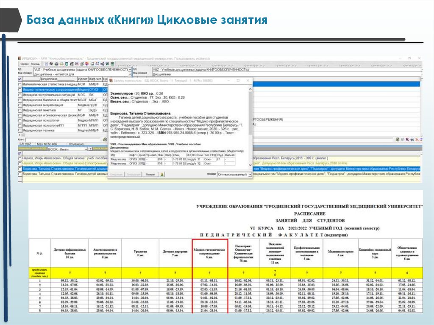Click the Дисциплина column header

(x=49, y=79)
